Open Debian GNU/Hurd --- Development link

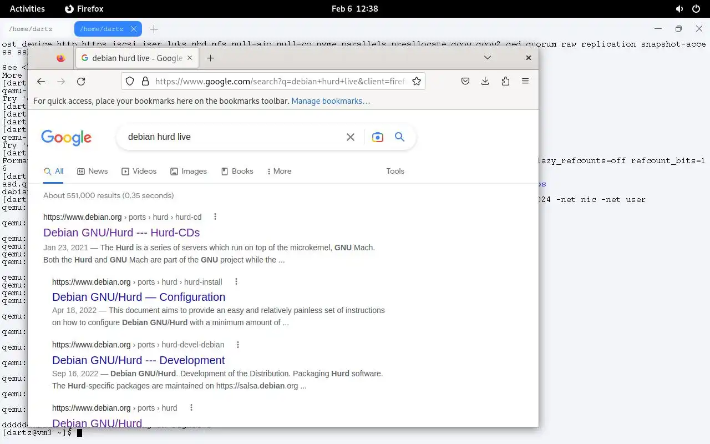[x=138, y=360]
